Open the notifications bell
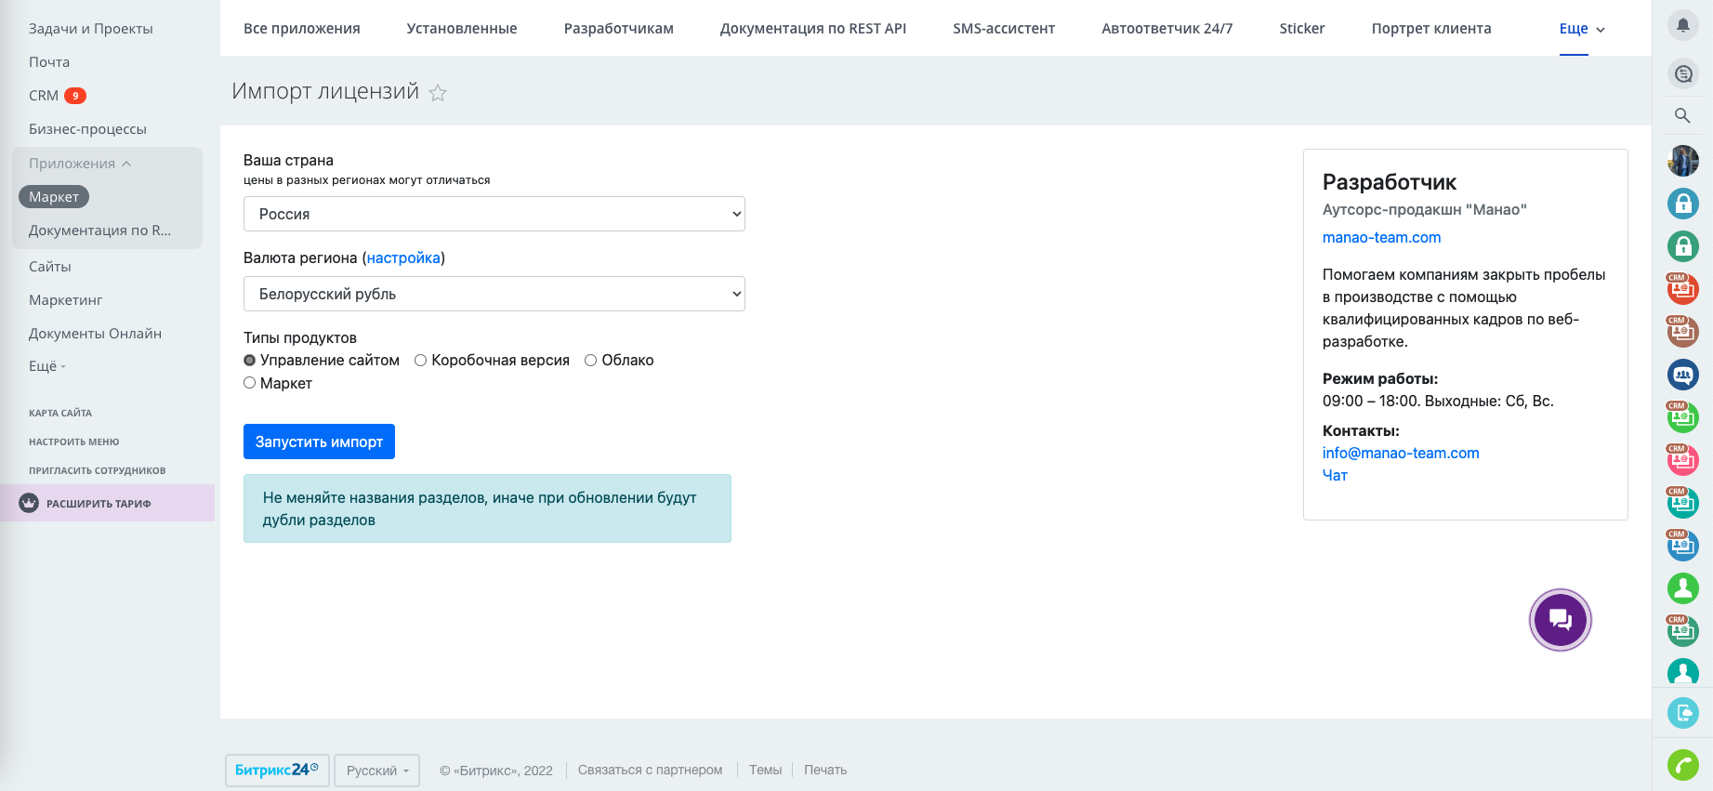Image resolution: width=1713 pixels, height=791 pixels. pyautogui.click(x=1682, y=25)
